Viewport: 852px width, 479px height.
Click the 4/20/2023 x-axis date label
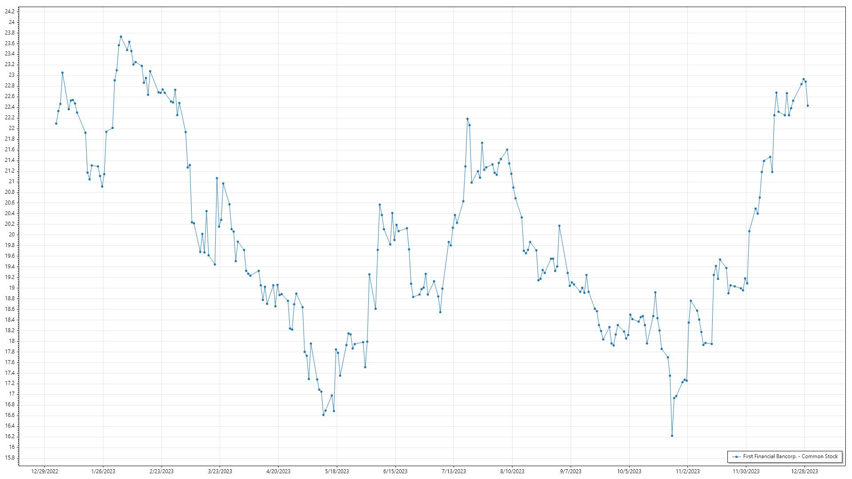coord(278,471)
